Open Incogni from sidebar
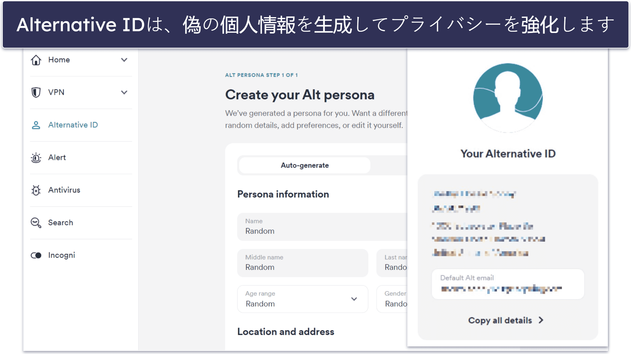This screenshot has width=631, height=354. click(x=62, y=255)
